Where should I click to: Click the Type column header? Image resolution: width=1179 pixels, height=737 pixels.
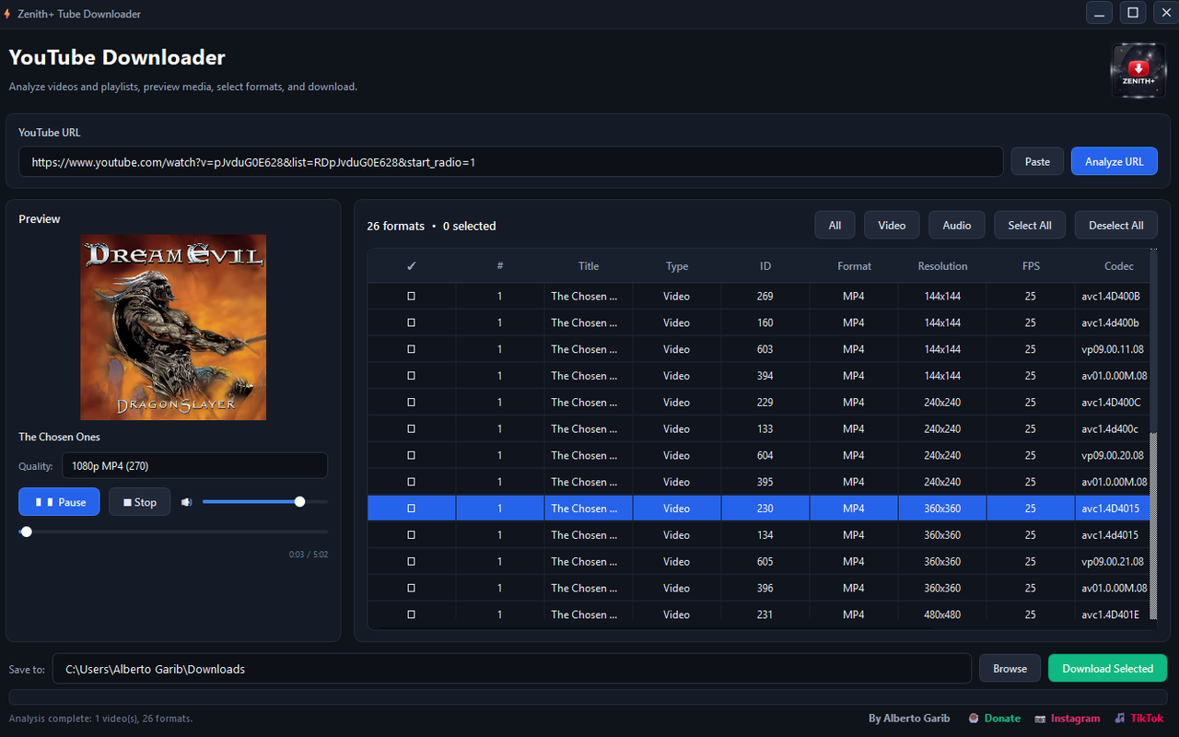coord(677,266)
